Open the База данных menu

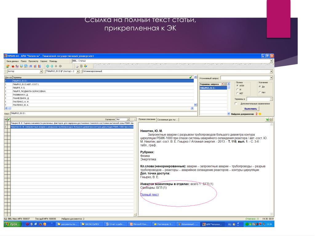[x=12, y=61]
